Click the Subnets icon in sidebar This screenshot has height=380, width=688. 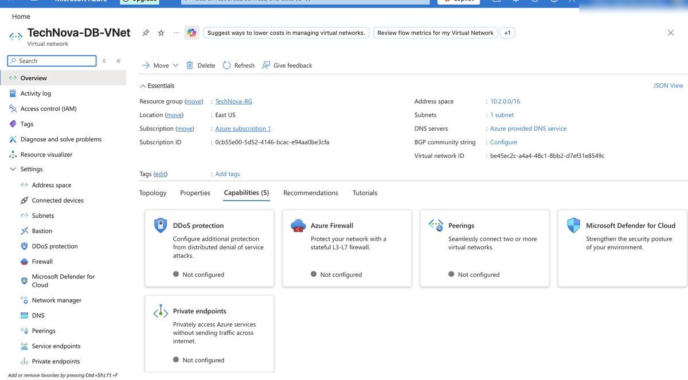[x=24, y=216]
